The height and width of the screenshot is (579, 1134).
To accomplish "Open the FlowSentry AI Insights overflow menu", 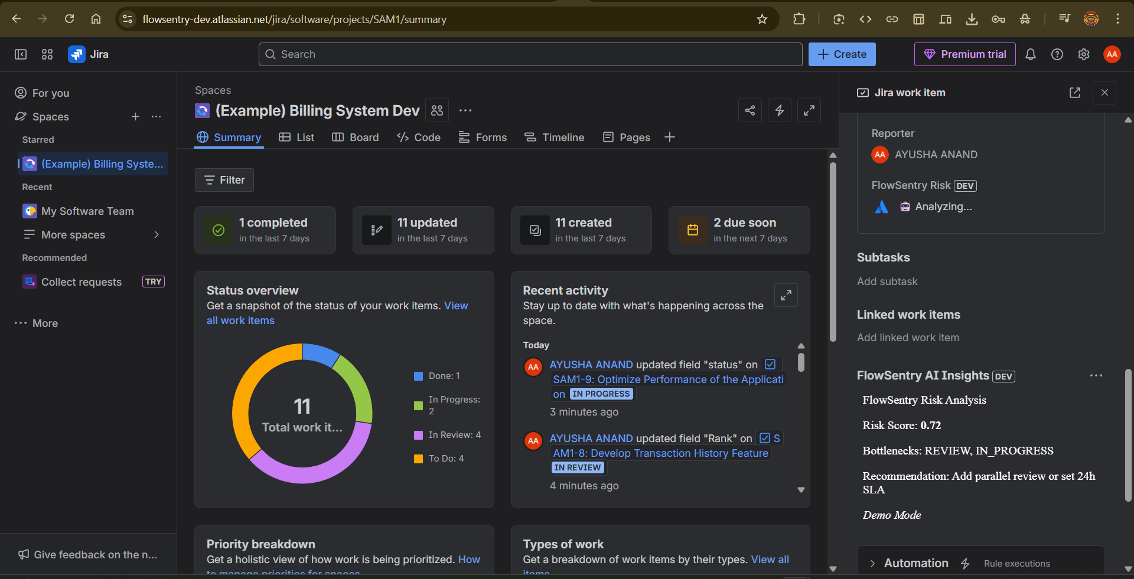I will pyautogui.click(x=1096, y=375).
